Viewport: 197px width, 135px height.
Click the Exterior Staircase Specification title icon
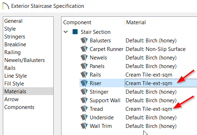click(6, 6)
